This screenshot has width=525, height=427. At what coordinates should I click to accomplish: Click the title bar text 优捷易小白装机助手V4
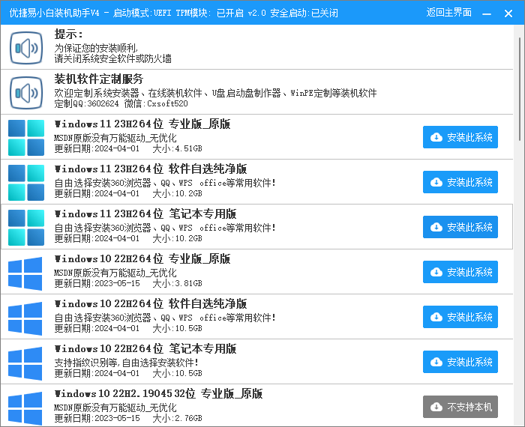(x=54, y=13)
